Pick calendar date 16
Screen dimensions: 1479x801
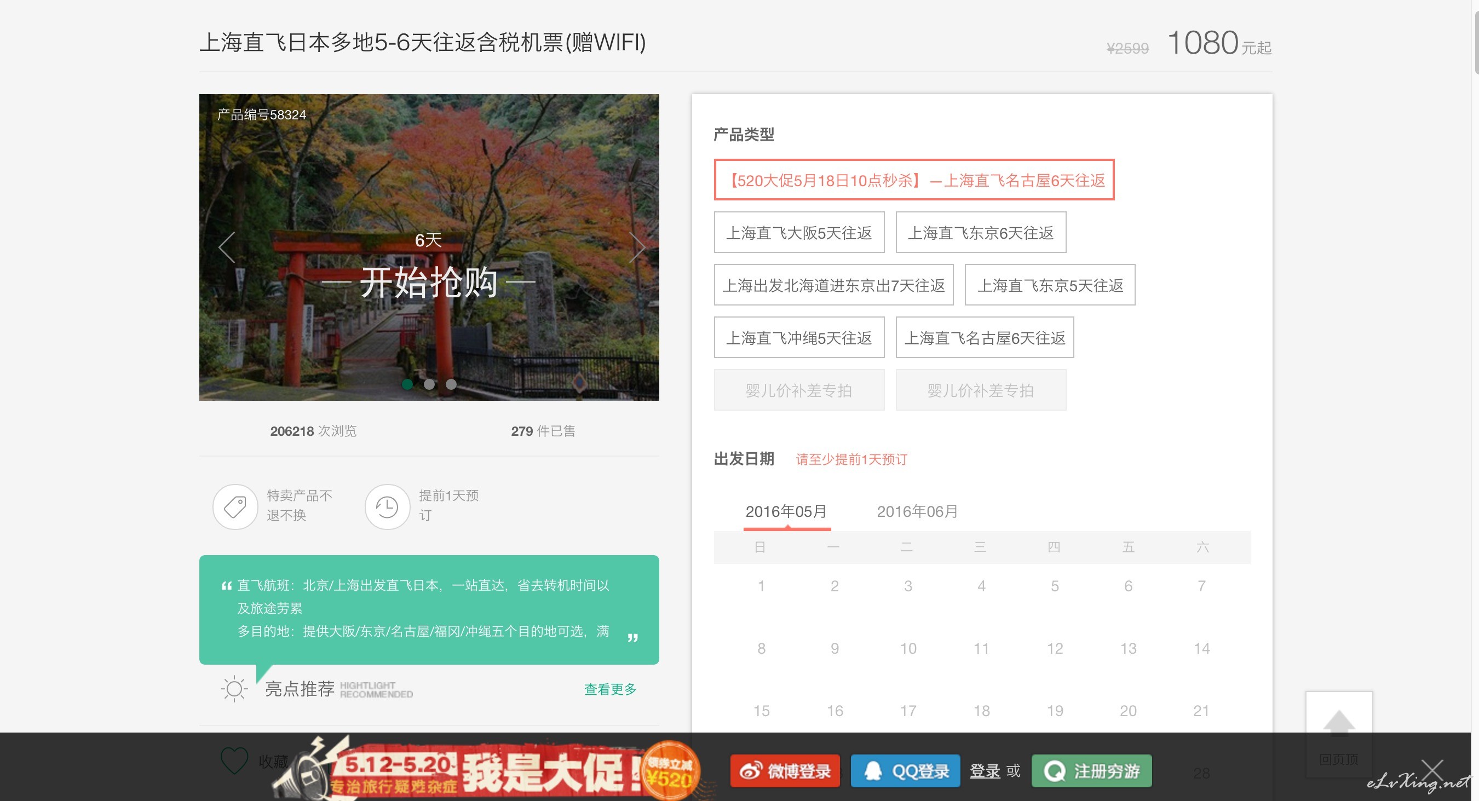click(x=835, y=711)
